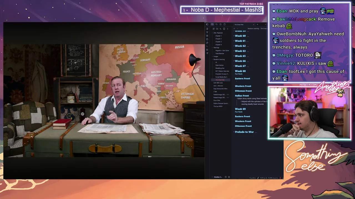Click the templates ribbon icon
355x199 pixels.
[x=207, y=43]
